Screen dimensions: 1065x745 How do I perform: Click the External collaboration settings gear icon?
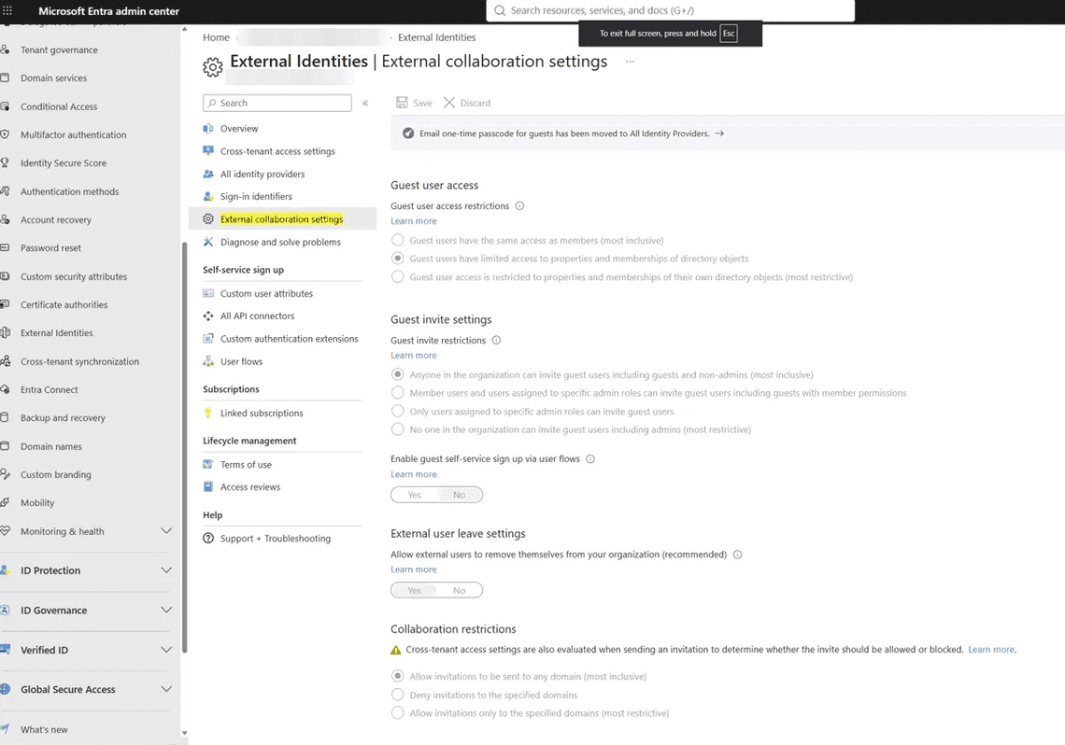pyautogui.click(x=208, y=219)
